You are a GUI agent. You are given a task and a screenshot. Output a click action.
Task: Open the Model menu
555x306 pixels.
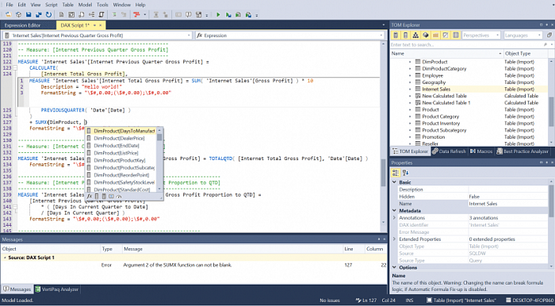pos(85,5)
